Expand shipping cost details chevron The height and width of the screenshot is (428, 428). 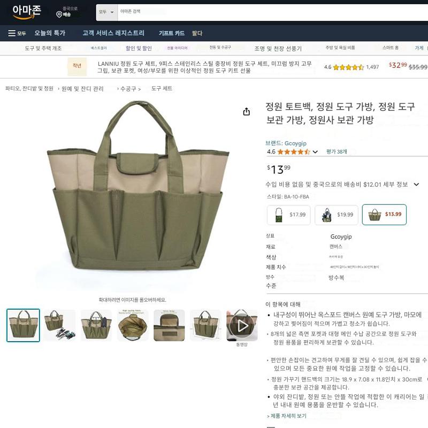[416, 185]
